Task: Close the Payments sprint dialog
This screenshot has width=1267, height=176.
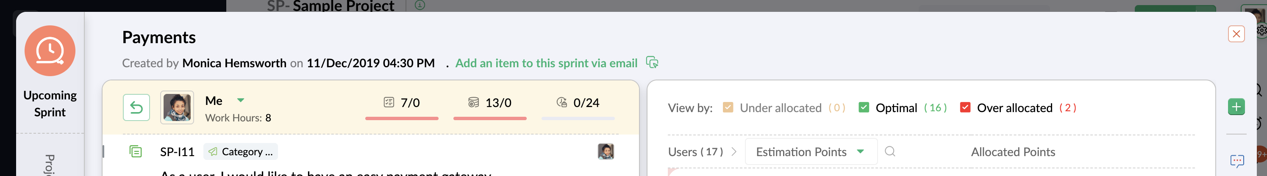Action: (1236, 34)
